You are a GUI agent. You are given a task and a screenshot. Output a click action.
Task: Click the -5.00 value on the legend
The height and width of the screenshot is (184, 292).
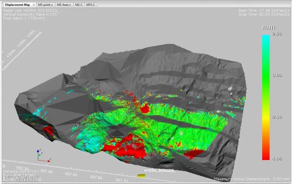[276, 158]
